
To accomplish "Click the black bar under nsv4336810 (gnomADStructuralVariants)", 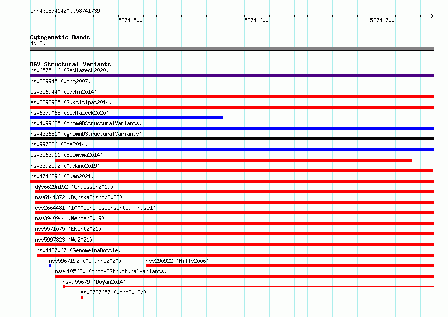I will click(232, 139).
